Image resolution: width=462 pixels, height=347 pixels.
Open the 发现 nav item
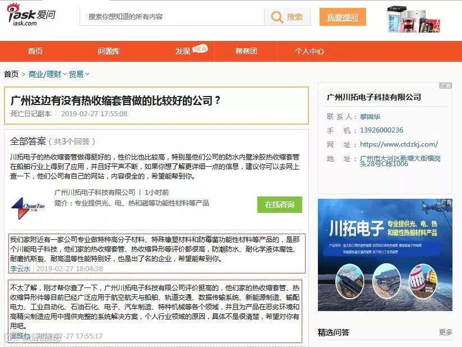click(x=183, y=51)
